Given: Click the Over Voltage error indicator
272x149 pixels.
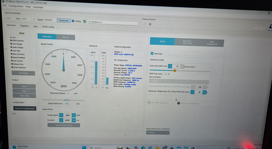Looking at the screenshot, I should pos(11,44).
